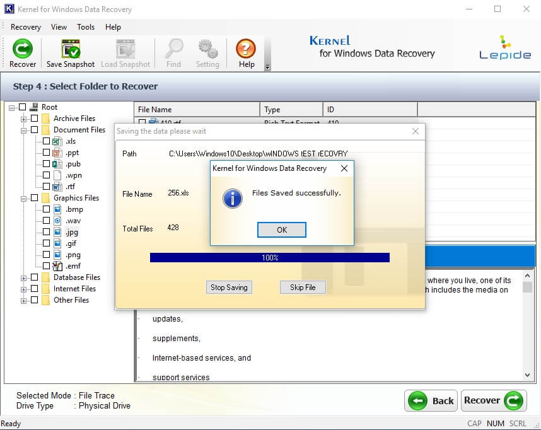Click the Database Files folder icon
The width and height of the screenshot is (541, 430).
[45, 277]
